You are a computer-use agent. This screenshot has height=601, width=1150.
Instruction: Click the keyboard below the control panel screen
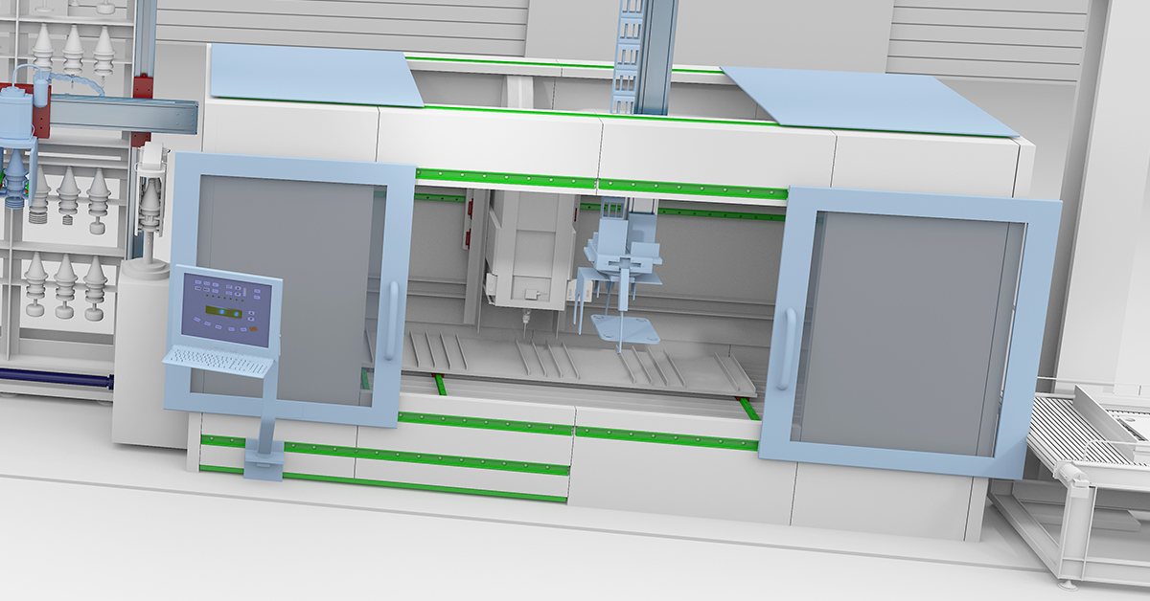pos(218,363)
